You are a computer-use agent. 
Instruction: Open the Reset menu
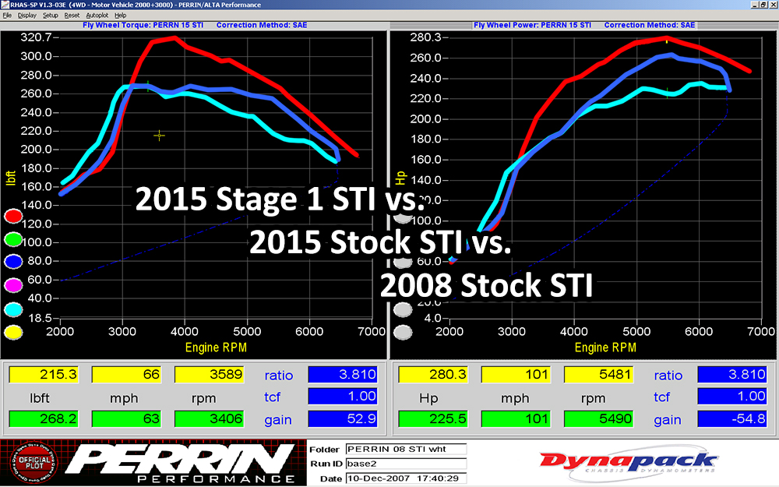coord(72,16)
